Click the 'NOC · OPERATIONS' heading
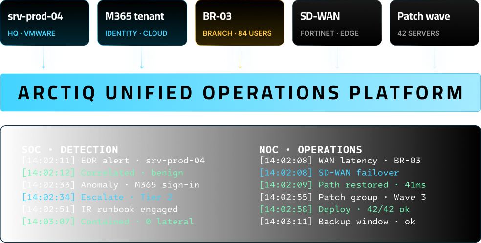Screen dimensions: 481x243 tap(311, 150)
